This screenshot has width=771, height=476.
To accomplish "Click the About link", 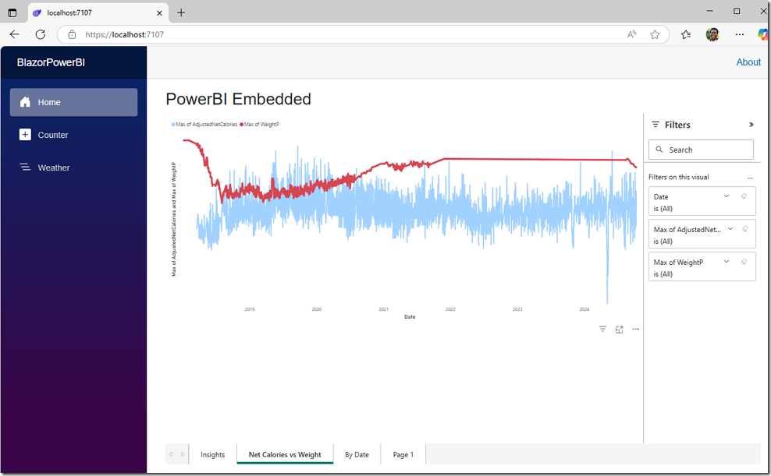I will coord(748,62).
